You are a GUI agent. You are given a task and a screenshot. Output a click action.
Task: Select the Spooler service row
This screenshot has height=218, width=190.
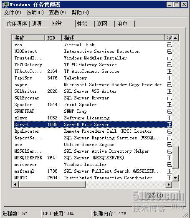point(92,104)
